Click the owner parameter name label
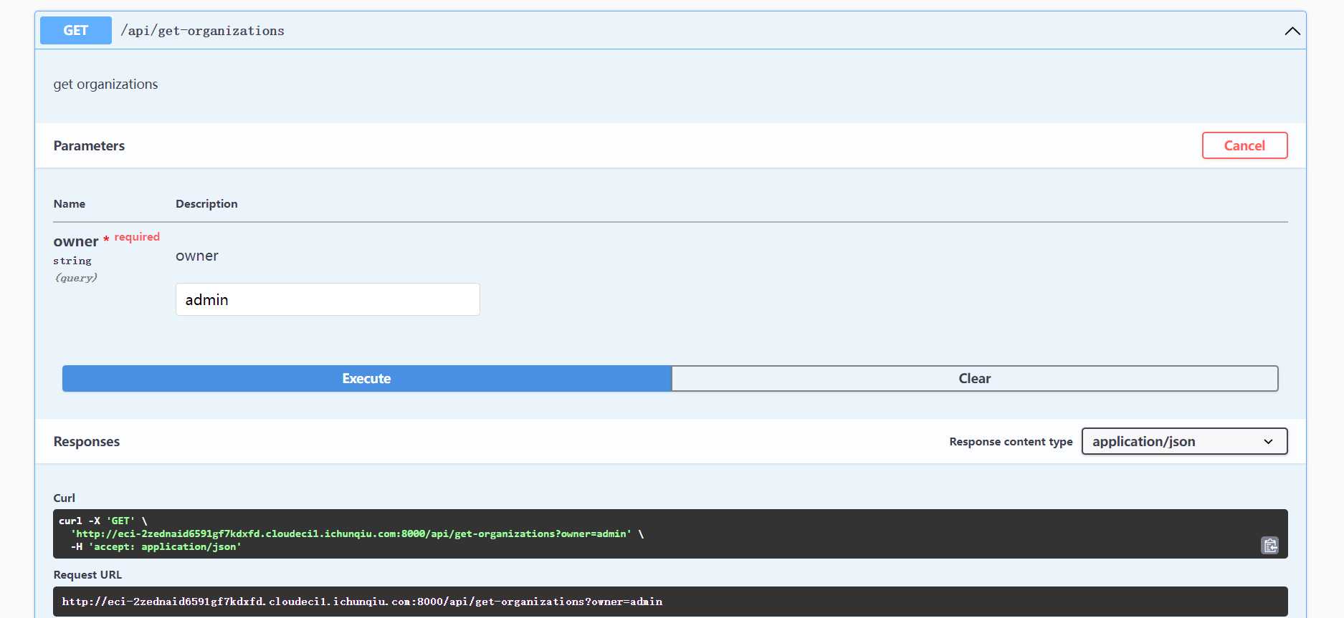This screenshot has height=618, width=1344. (76, 241)
